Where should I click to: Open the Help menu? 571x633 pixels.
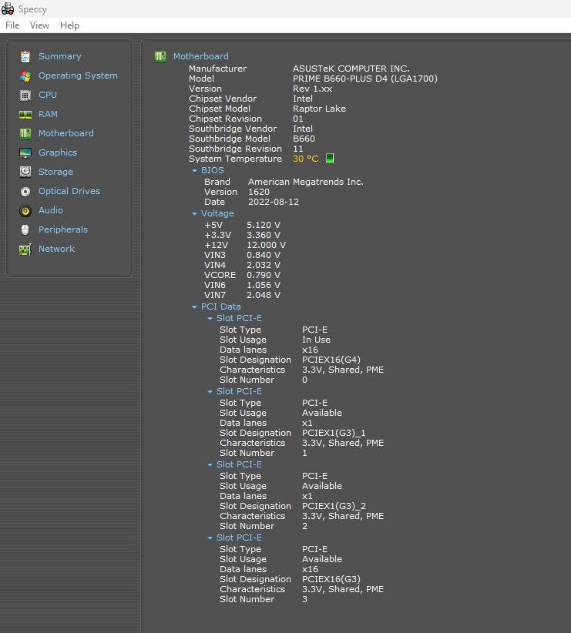coord(69,25)
